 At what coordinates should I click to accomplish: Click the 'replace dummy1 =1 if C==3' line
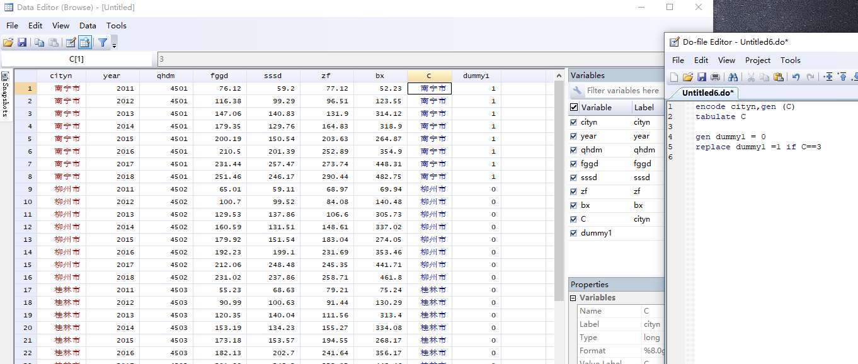(758, 147)
